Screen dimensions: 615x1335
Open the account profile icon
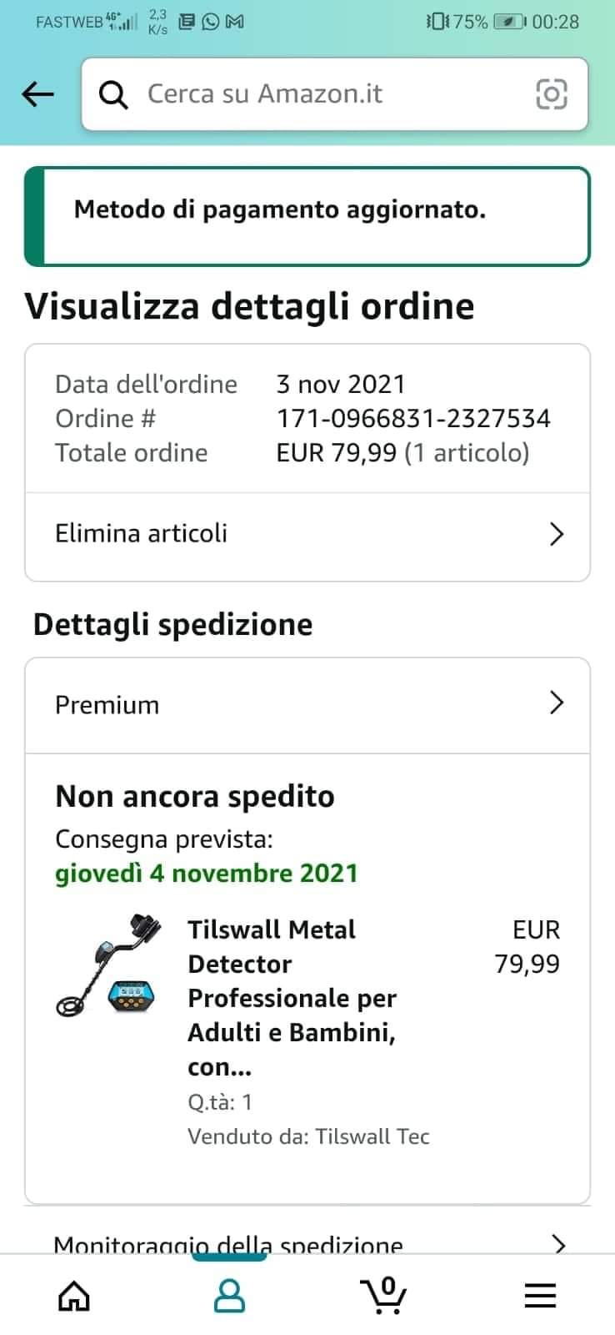pos(230,1295)
